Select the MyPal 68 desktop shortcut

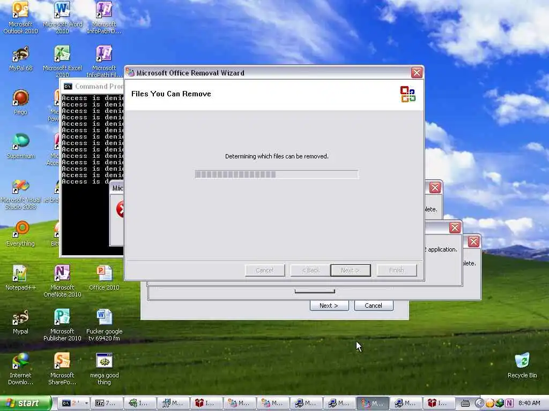coord(20,58)
